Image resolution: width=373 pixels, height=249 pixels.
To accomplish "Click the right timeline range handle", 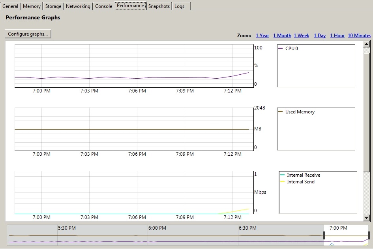I will click(369, 235).
